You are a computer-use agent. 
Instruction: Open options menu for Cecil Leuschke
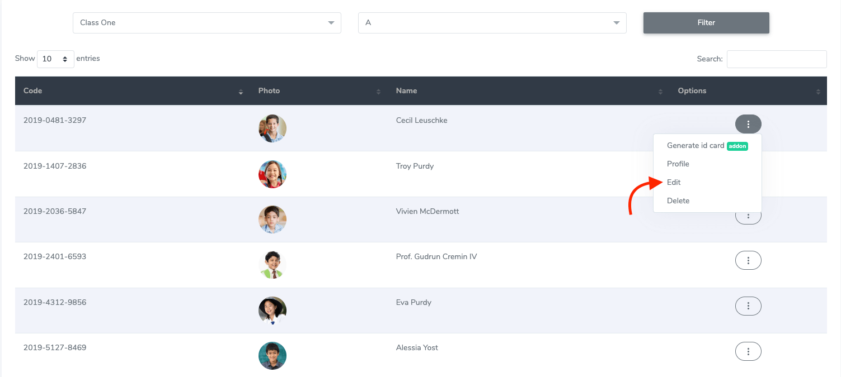coord(748,124)
